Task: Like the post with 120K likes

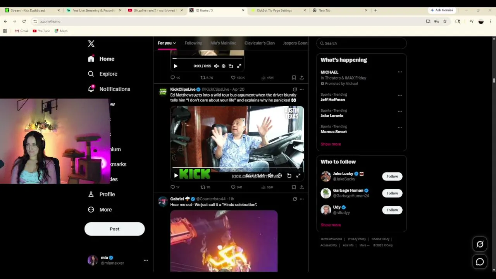Action: pyautogui.click(x=238, y=77)
